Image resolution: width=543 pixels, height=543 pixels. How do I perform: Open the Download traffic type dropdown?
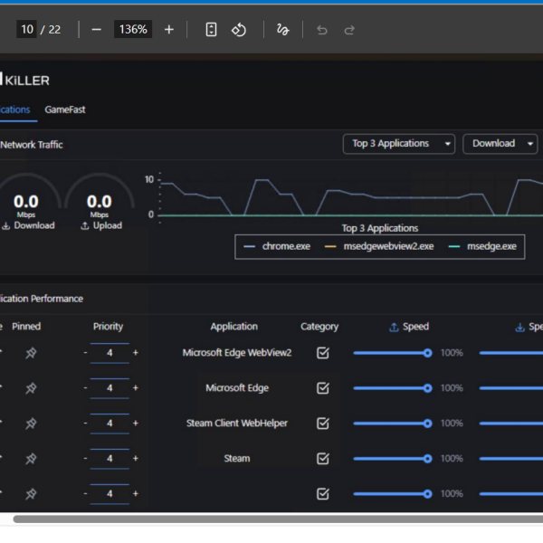(500, 144)
